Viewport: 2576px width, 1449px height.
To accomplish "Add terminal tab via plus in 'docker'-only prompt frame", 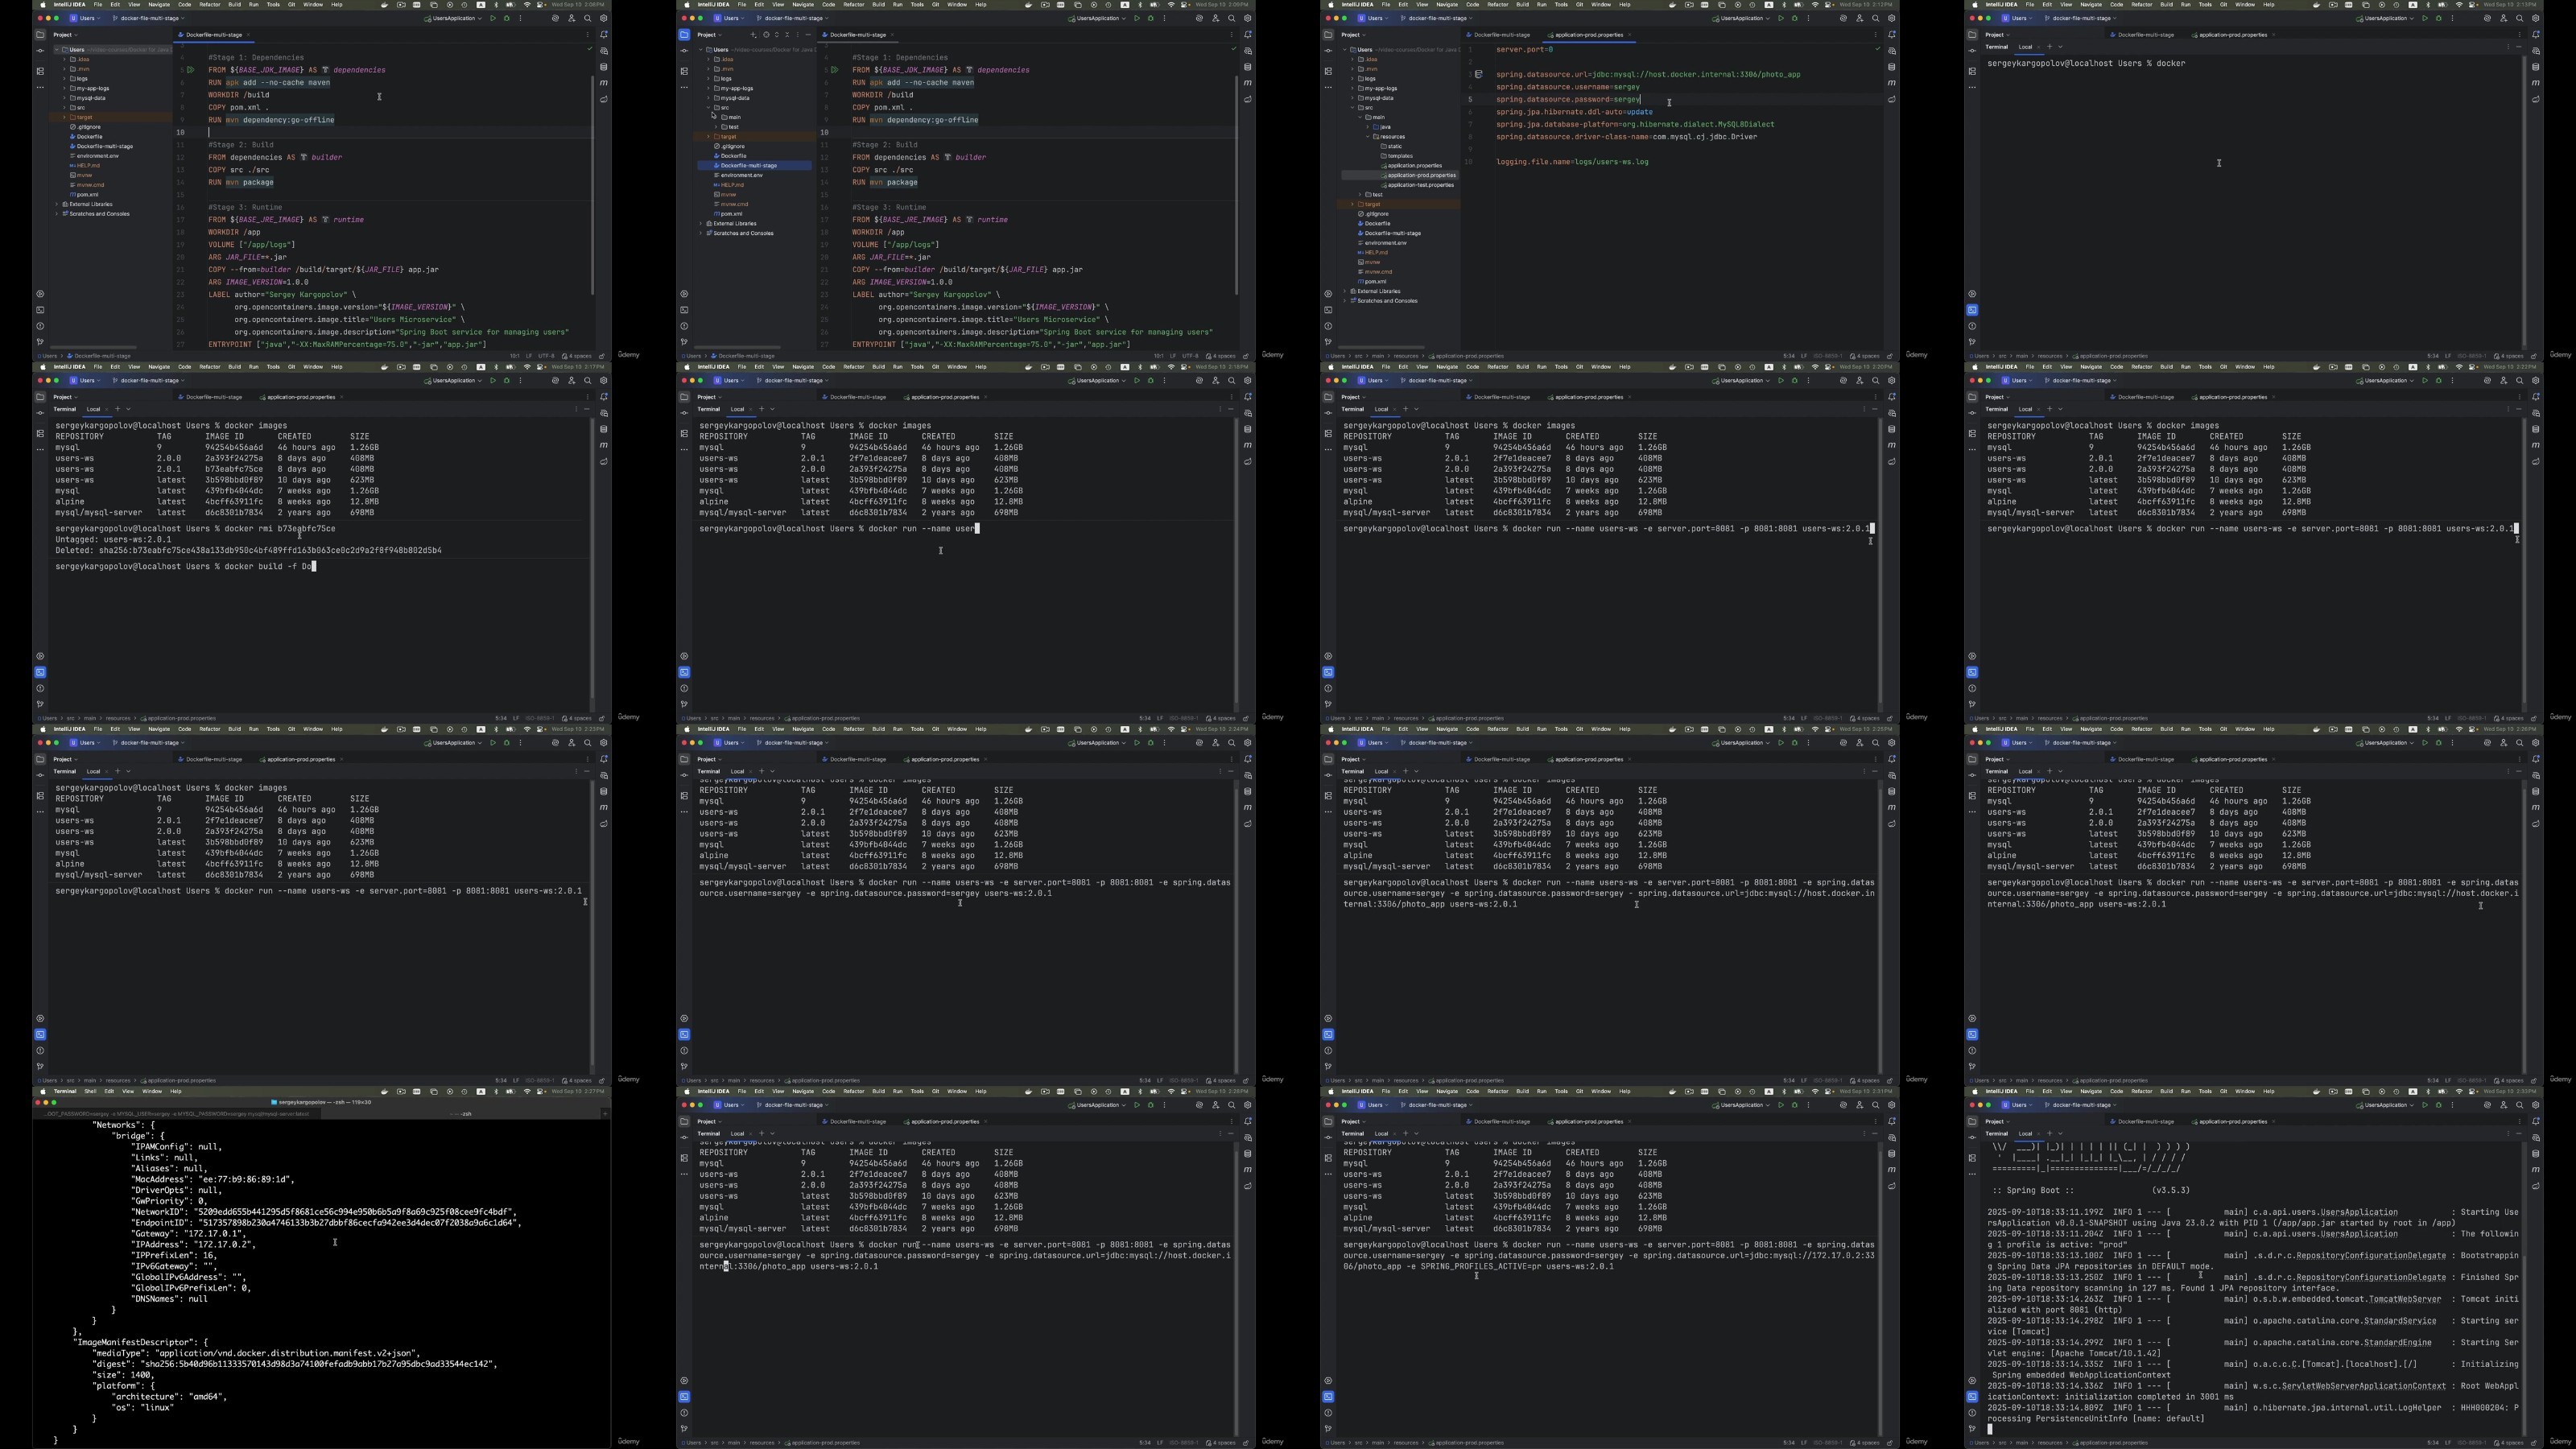I will [2049, 46].
